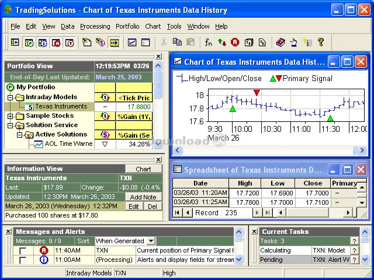Click the fn function toolbar icon
This screenshot has width=374, height=280.
coord(208,43)
